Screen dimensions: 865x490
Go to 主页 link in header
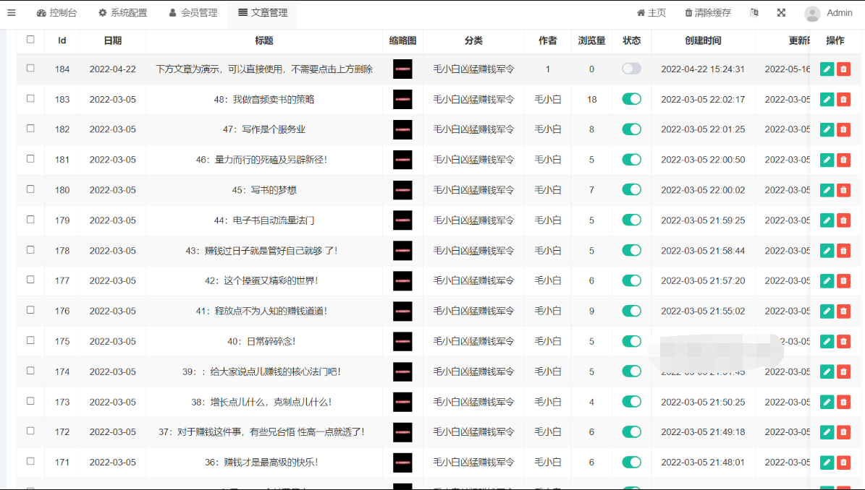[651, 13]
